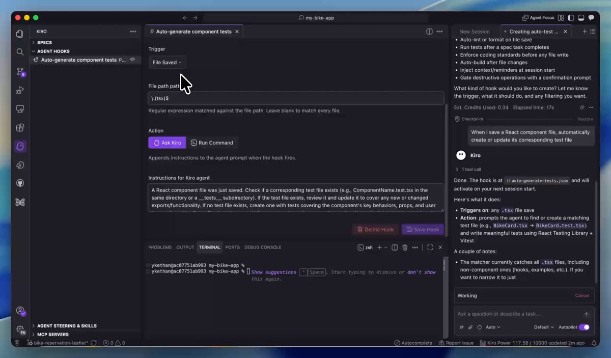Open the Accounts icon in activity bar
The width and height of the screenshot is (611, 358).
click(x=20, y=311)
